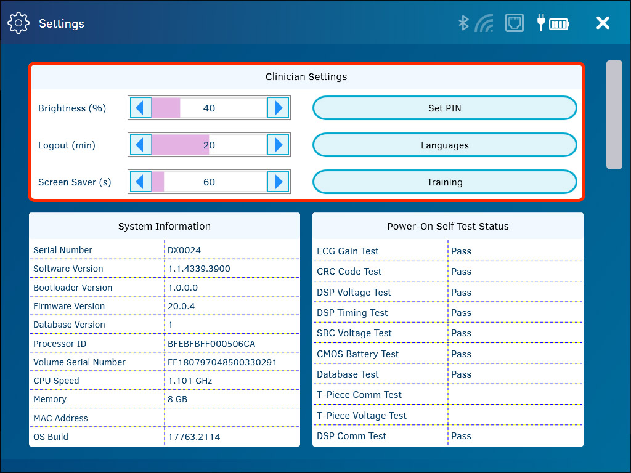Decrease Brightness using its left stepper arrow
Viewport: 631px width, 473px height.
[140, 107]
